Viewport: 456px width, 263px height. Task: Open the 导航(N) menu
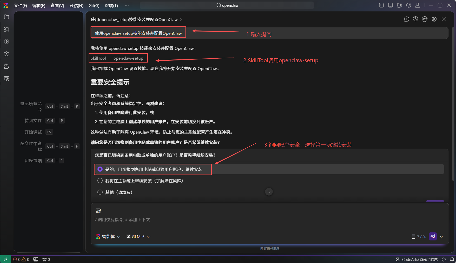pyautogui.click(x=76, y=5)
